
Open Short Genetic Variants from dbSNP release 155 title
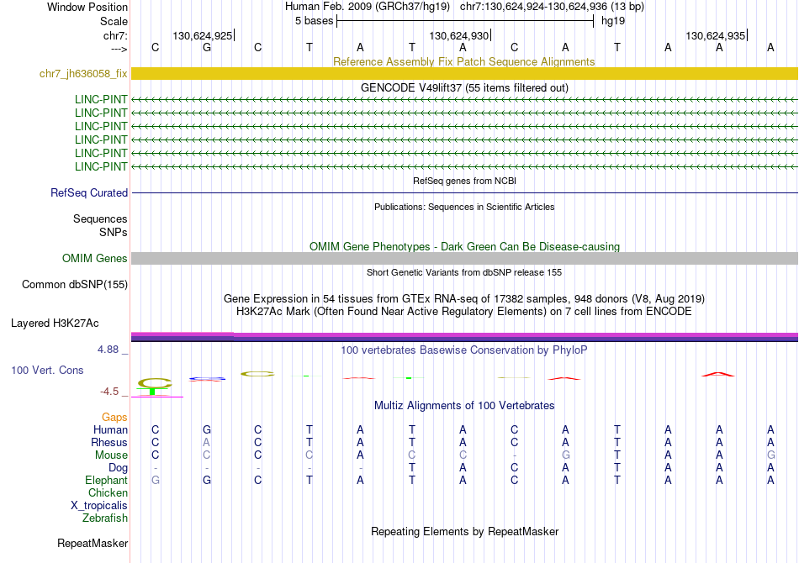(x=464, y=272)
